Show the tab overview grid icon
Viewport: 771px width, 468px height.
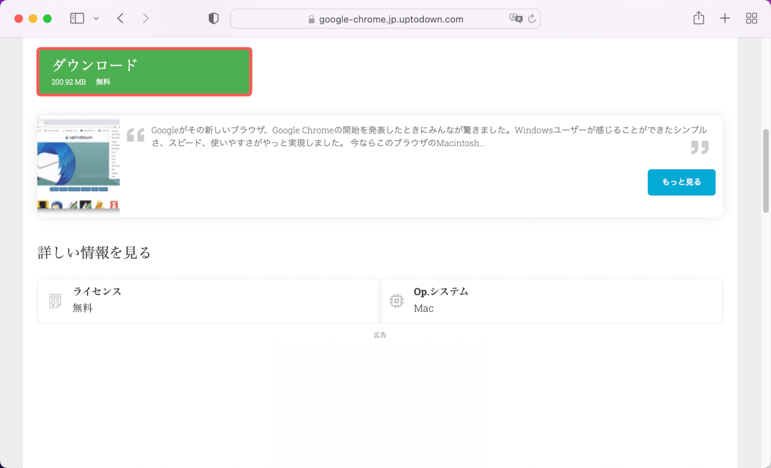[x=752, y=19]
